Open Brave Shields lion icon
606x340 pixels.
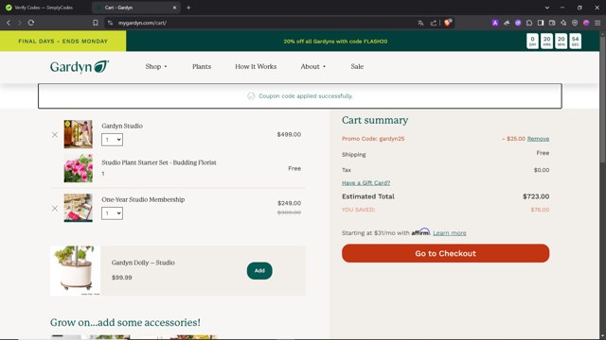click(x=448, y=23)
